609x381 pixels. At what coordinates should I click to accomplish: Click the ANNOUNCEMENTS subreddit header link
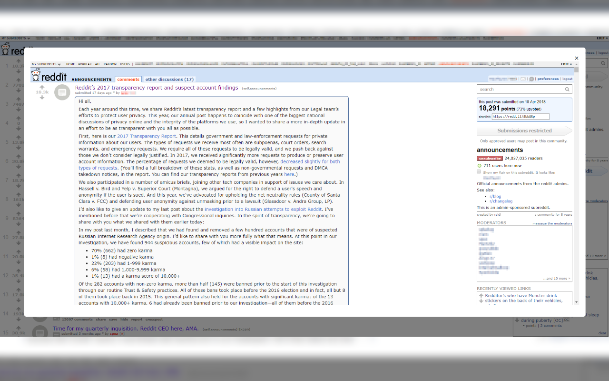(x=92, y=80)
